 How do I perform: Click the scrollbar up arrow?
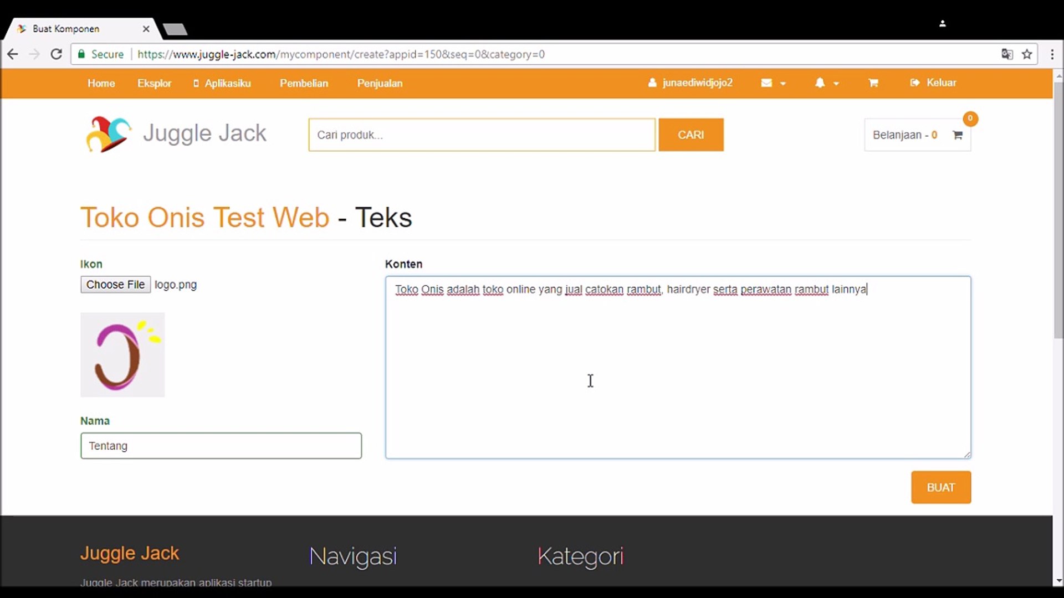(x=1058, y=75)
